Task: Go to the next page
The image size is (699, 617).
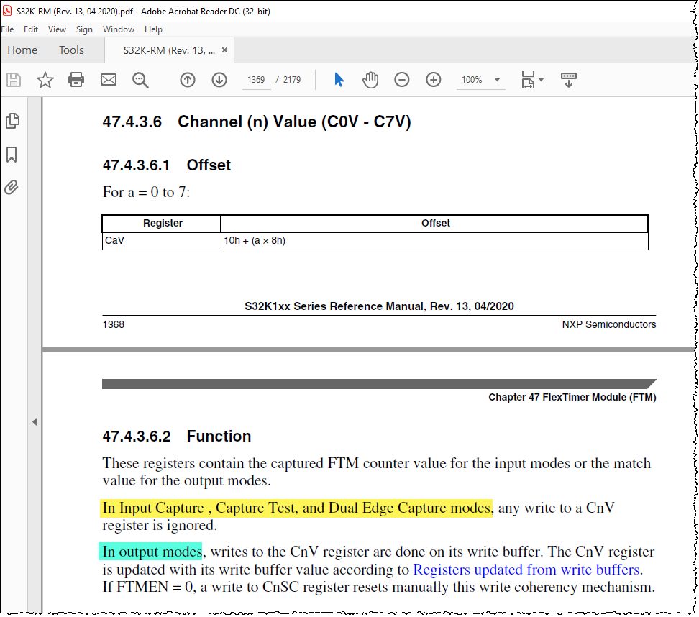Action: (219, 80)
